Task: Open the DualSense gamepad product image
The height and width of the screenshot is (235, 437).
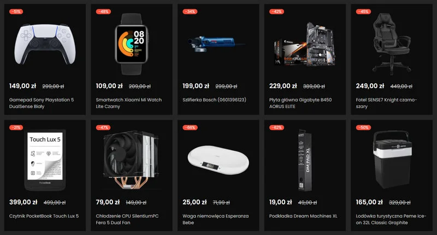Action: click(x=45, y=44)
